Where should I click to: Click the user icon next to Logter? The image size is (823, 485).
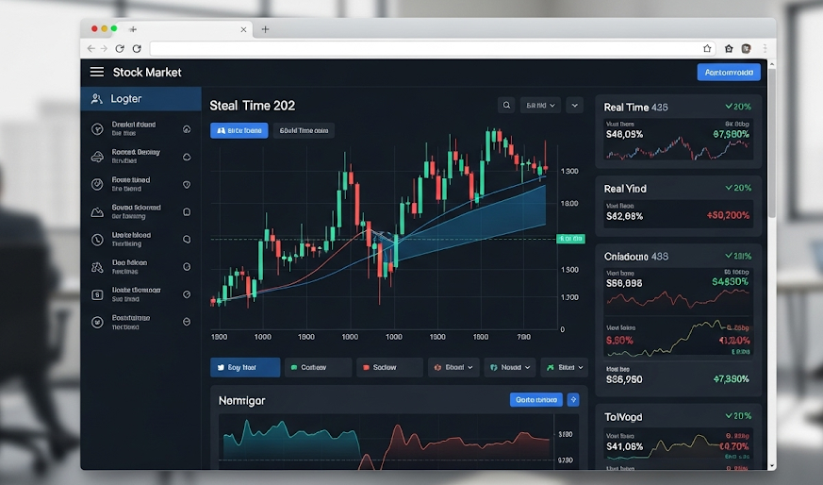tap(96, 99)
